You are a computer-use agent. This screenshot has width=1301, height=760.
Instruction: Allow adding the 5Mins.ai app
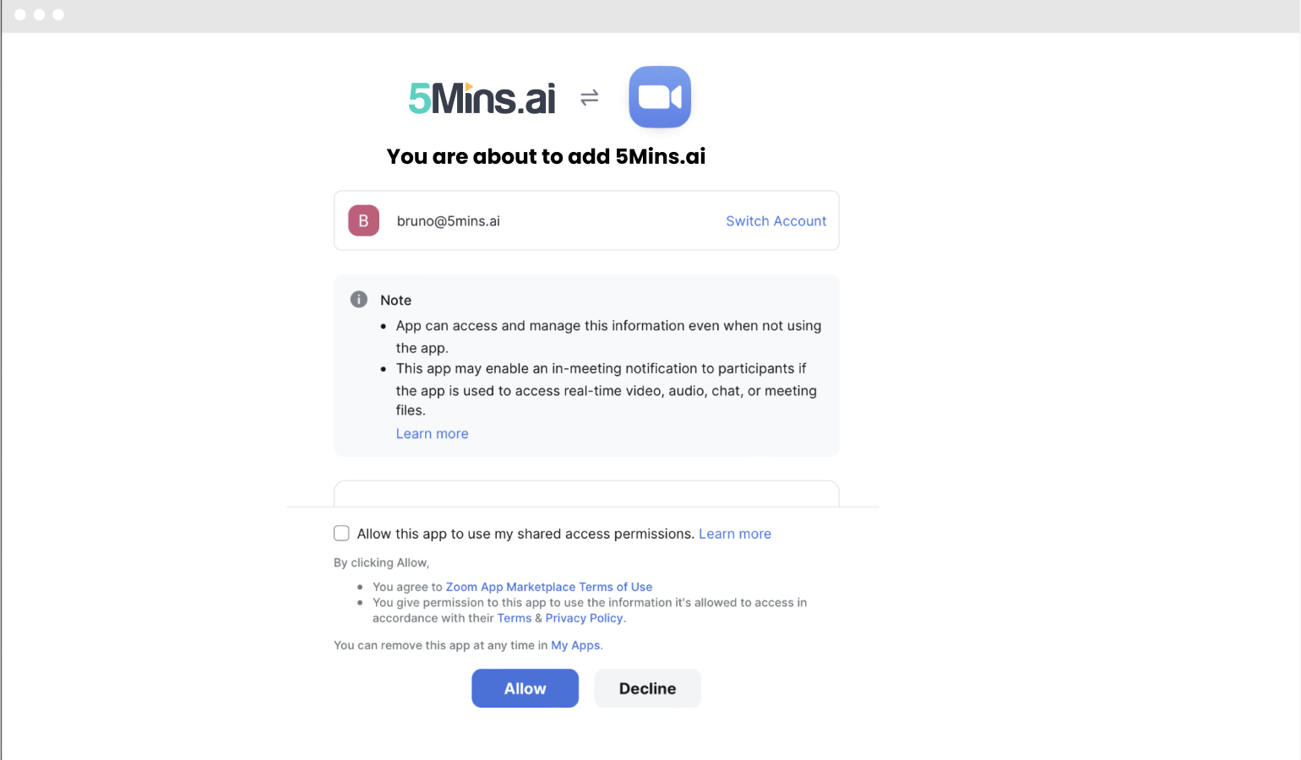click(525, 688)
